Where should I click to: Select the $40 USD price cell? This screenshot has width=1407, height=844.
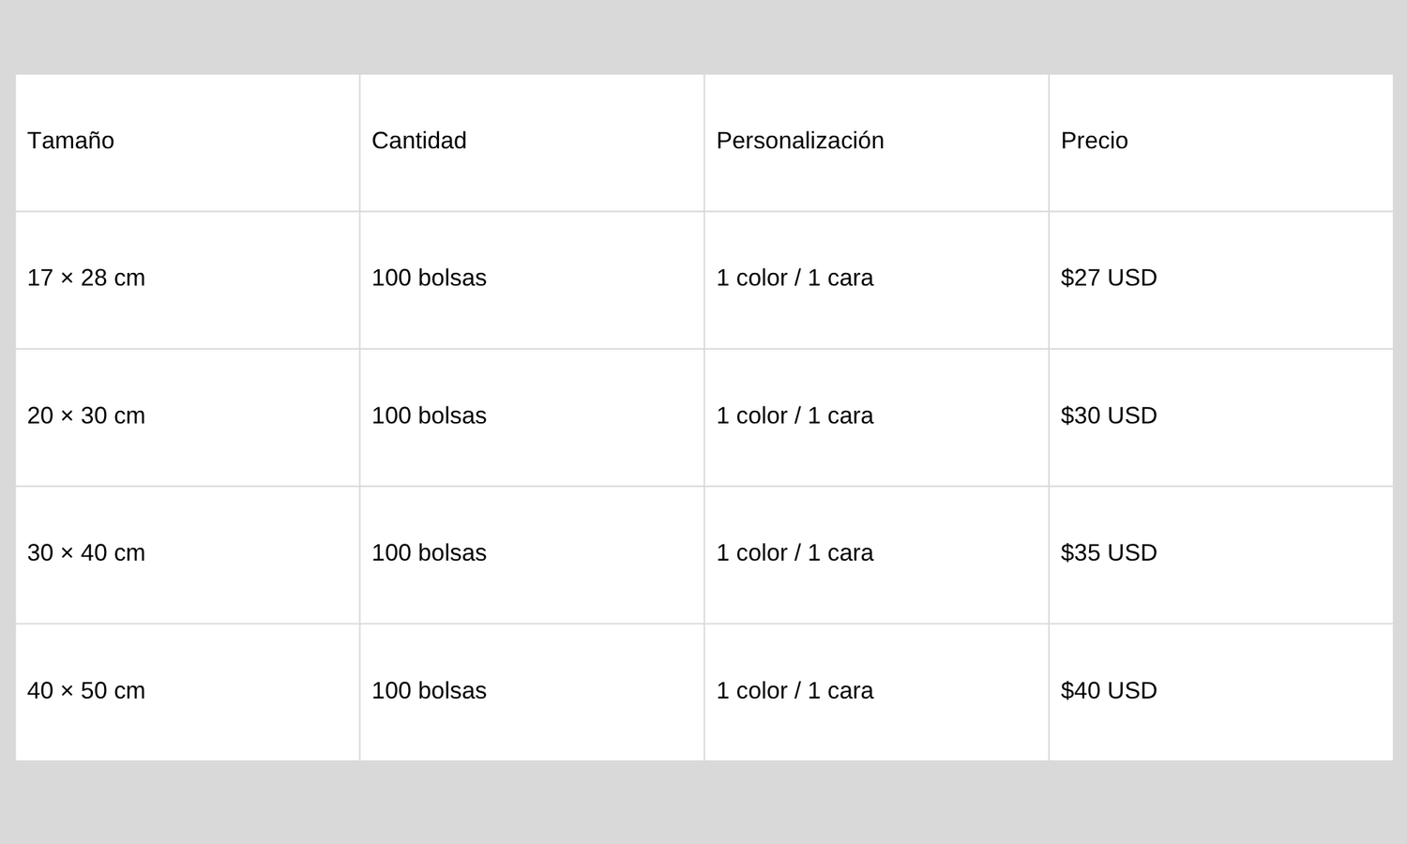click(x=1220, y=692)
